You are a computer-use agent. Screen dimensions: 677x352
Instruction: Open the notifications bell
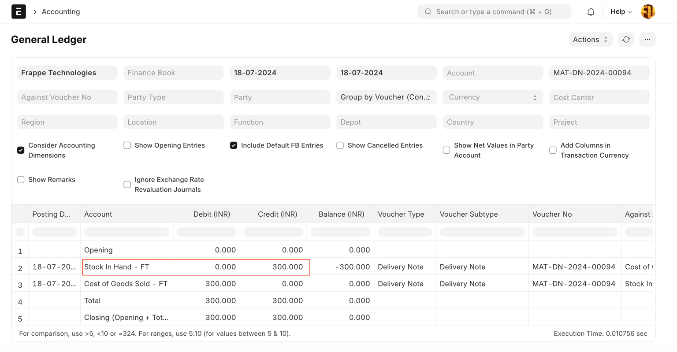click(591, 12)
